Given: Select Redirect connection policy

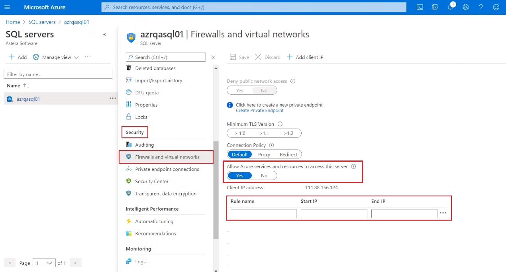Looking at the screenshot, I should click(x=289, y=155).
